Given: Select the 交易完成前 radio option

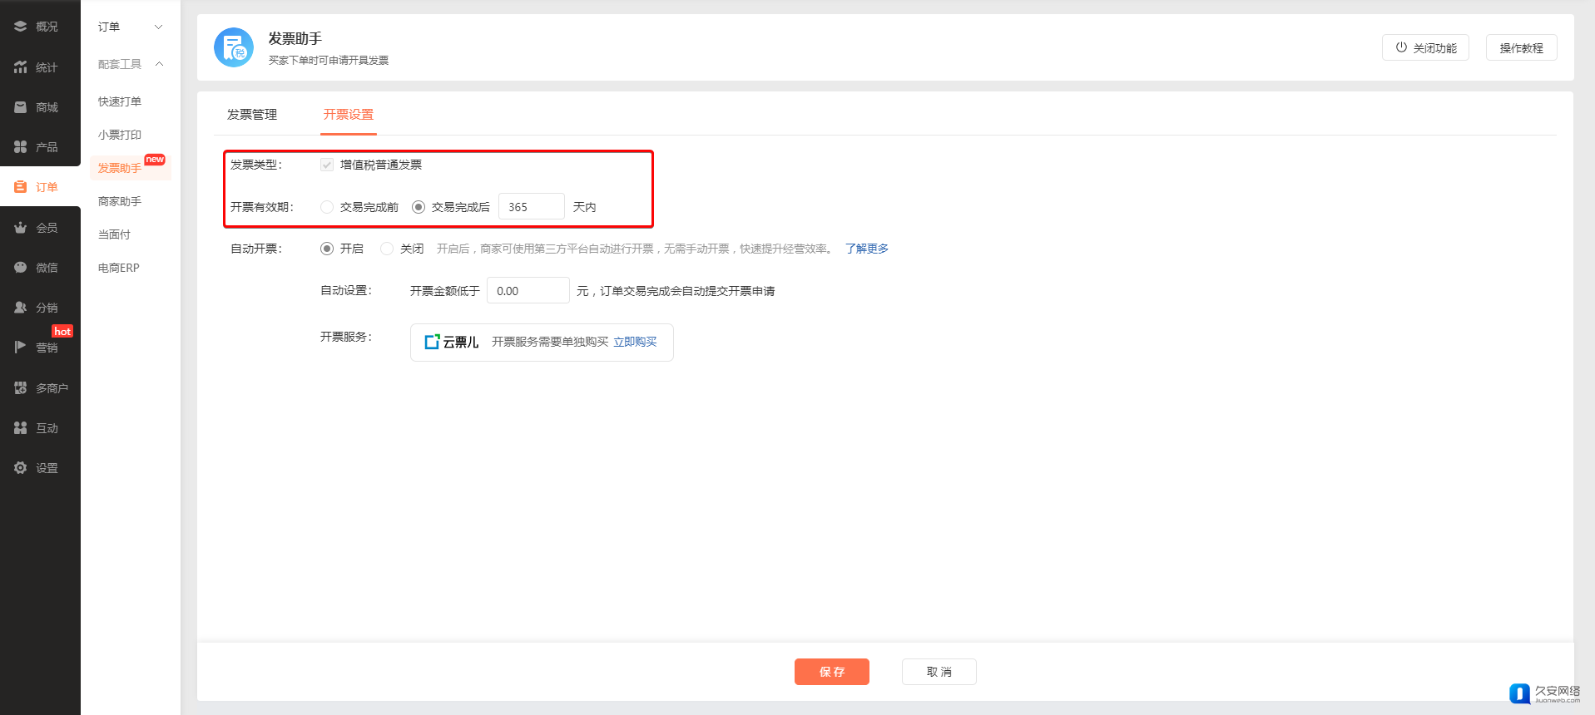Looking at the screenshot, I should [x=327, y=207].
